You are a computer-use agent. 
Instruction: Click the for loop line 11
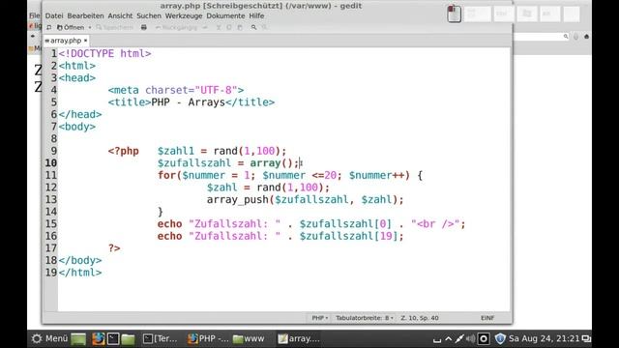[x=290, y=176]
